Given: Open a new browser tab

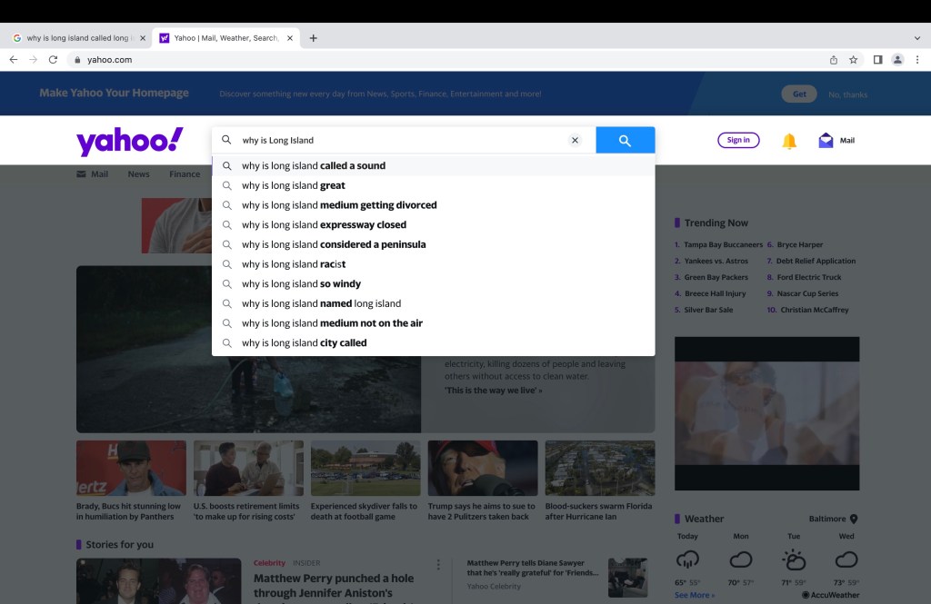Looking at the screenshot, I should 314,38.
